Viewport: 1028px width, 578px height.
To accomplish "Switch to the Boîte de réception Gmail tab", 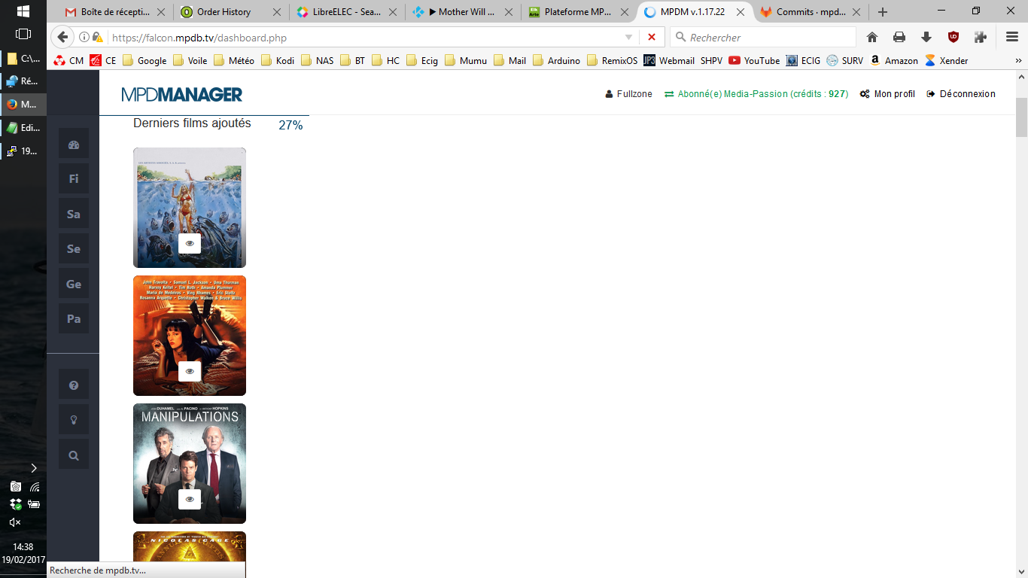I will click(x=115, y=12).
